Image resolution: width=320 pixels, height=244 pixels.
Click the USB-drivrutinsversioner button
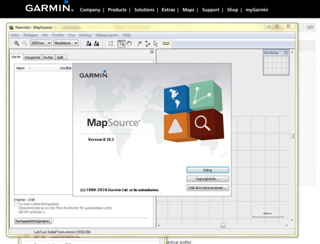pos(207,188)
